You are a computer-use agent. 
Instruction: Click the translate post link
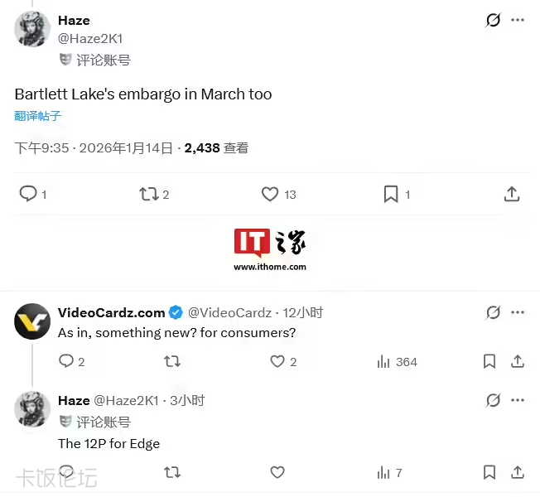tap(38, 116)
